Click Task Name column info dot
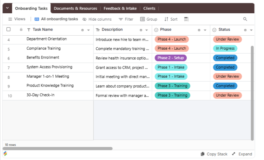 point(82,30)
